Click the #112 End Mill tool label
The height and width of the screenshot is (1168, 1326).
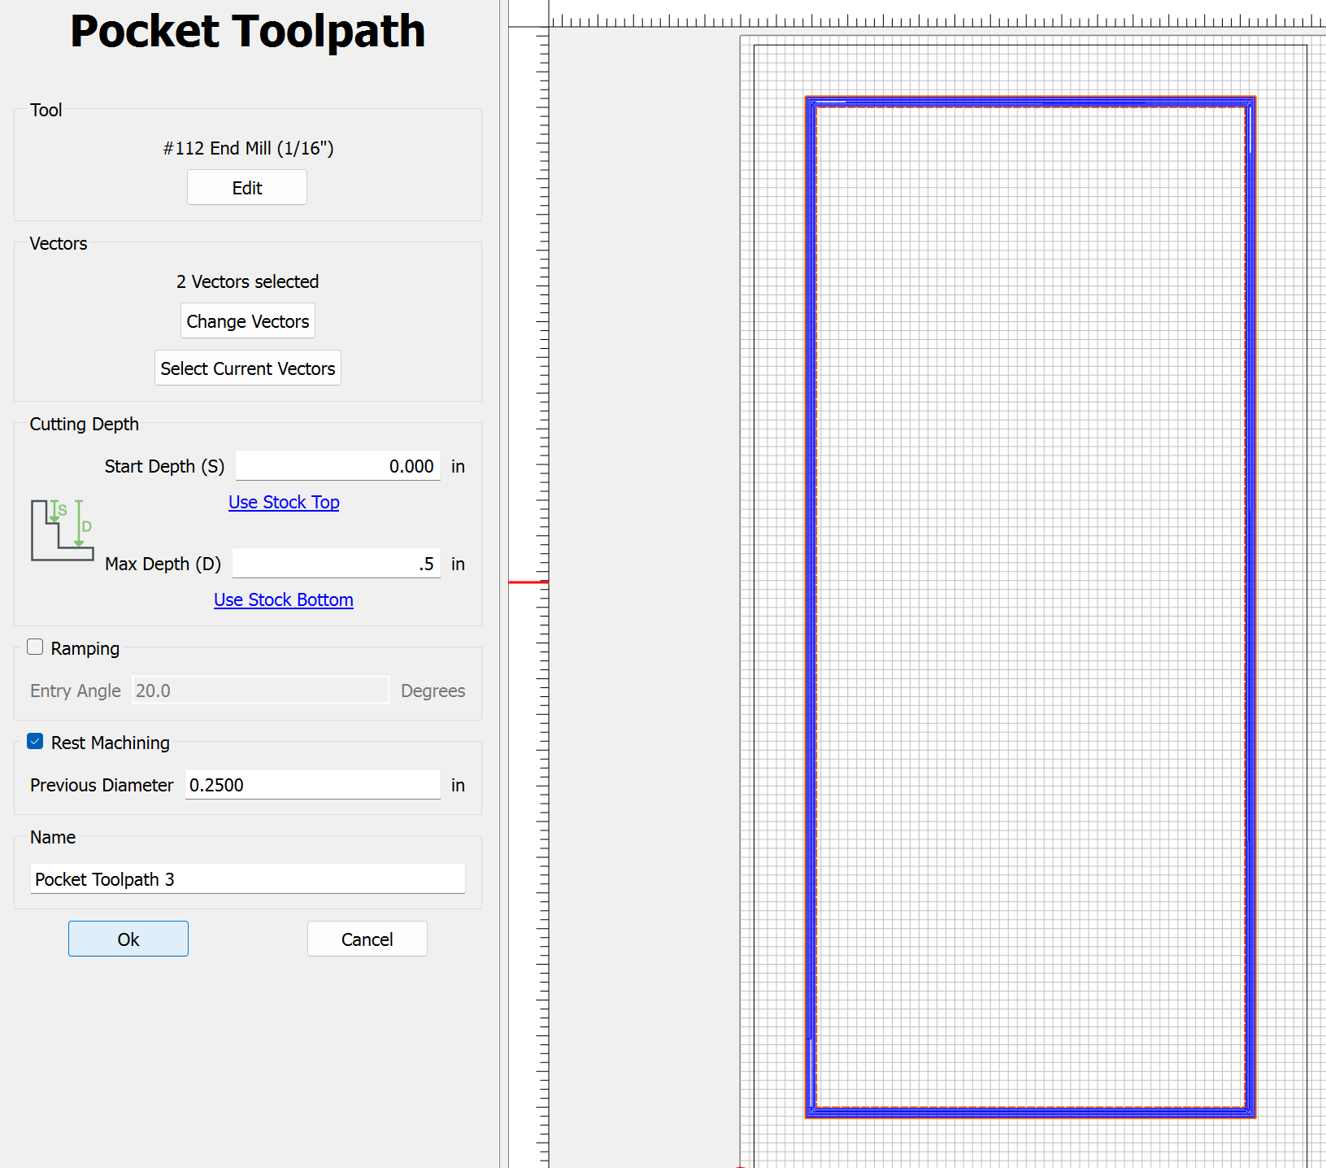248,148
